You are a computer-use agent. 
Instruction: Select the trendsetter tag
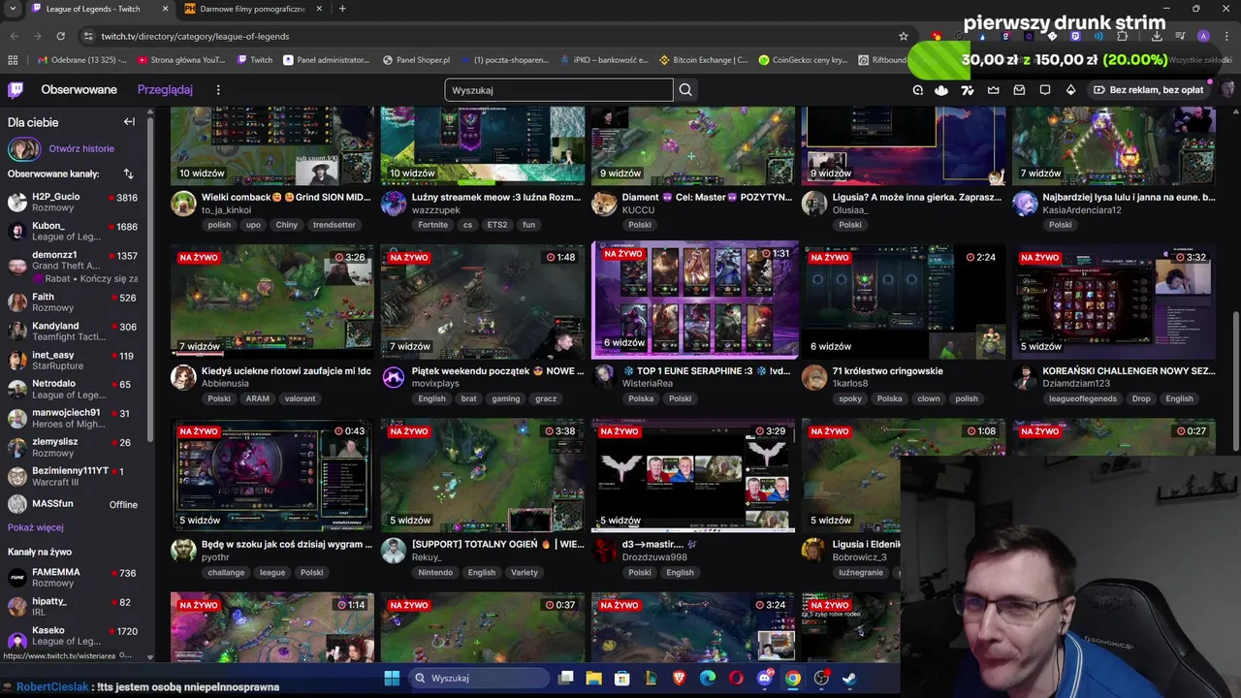coord(334,225)
